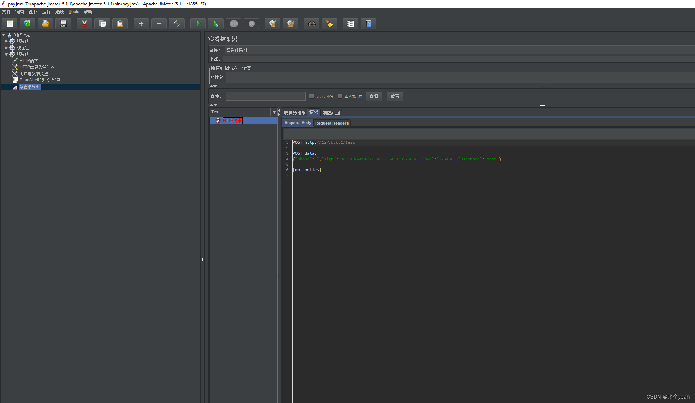
Task: Select the Request Headers tab
Action: tap(332, 123)
